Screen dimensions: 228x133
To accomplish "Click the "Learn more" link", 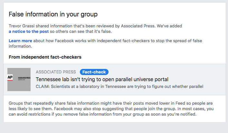I will (20, 41).
